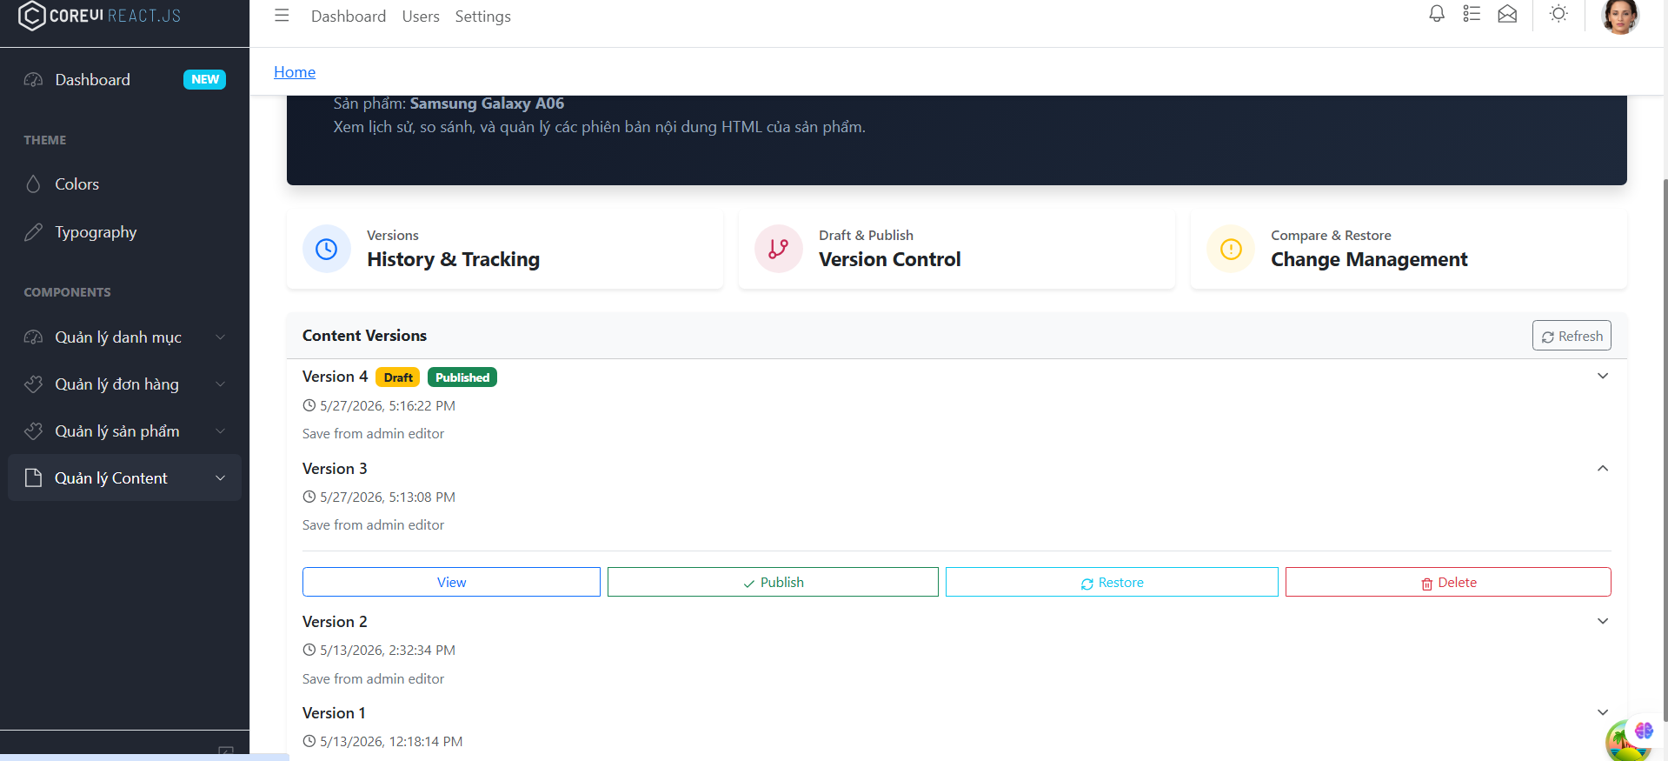Click timestamp 5/13/2026, 12:18:14 PM

point(391,741)
